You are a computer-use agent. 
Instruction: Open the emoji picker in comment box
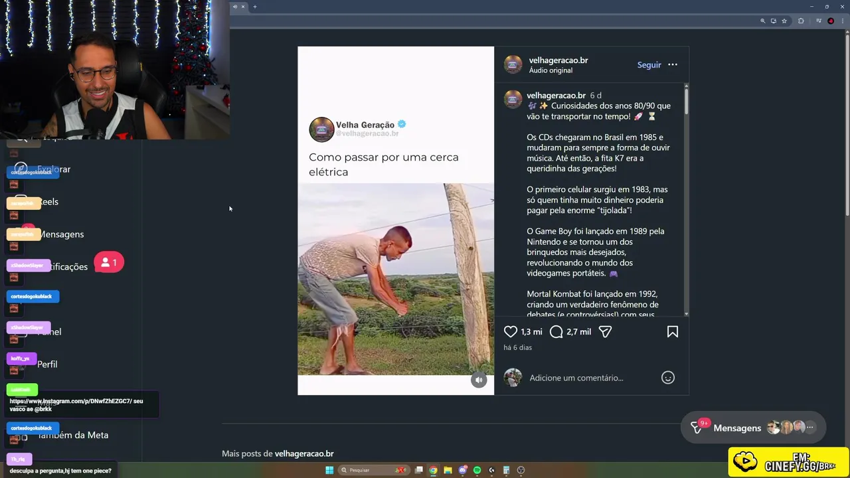tap(668, 378)
